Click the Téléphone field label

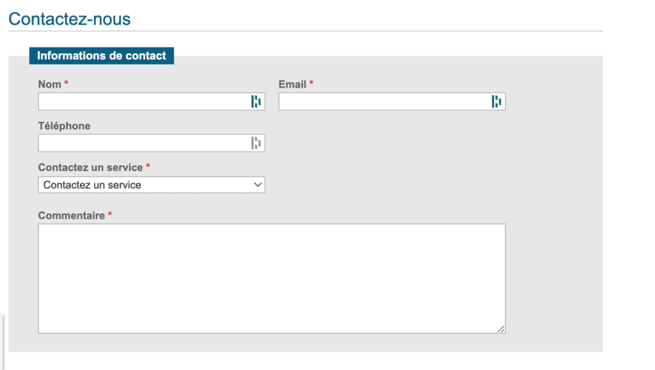coord(65,126)
